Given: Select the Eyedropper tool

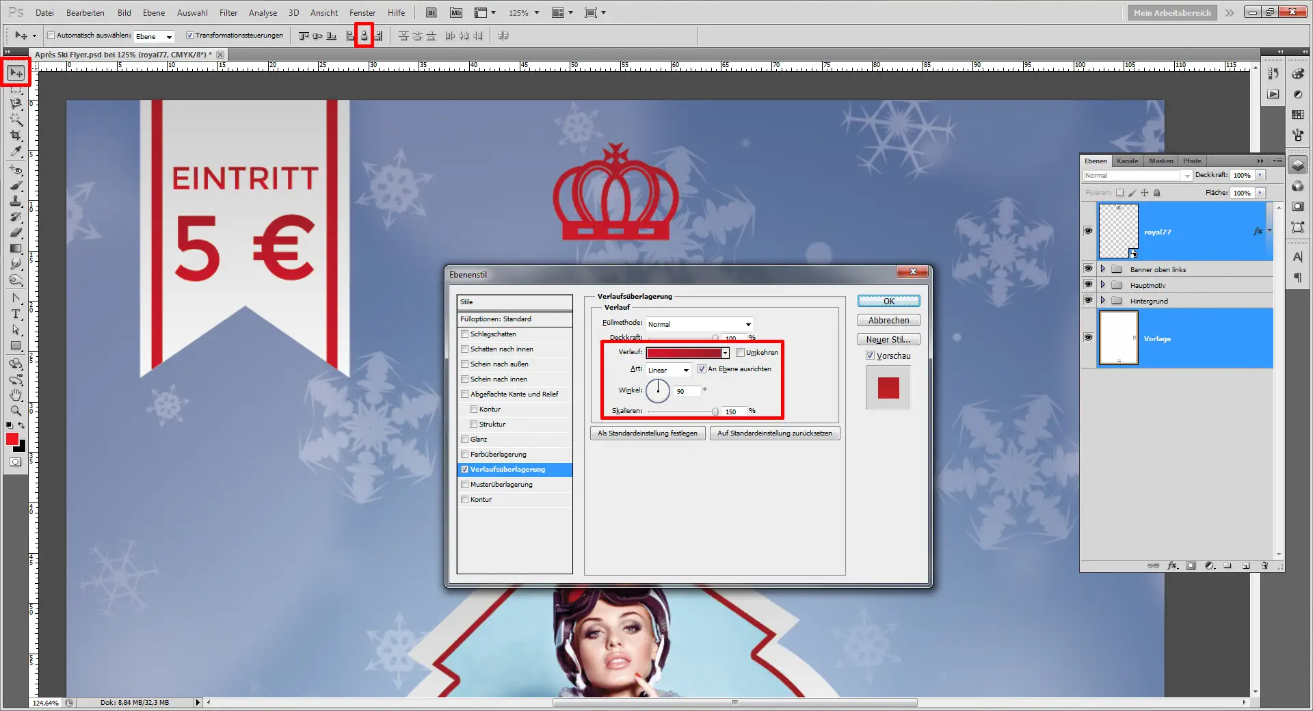Looking at the screenshot, I should coord(16,152).
